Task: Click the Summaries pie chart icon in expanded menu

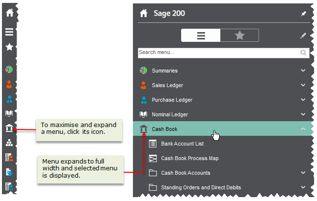Action: coord(143,70)
